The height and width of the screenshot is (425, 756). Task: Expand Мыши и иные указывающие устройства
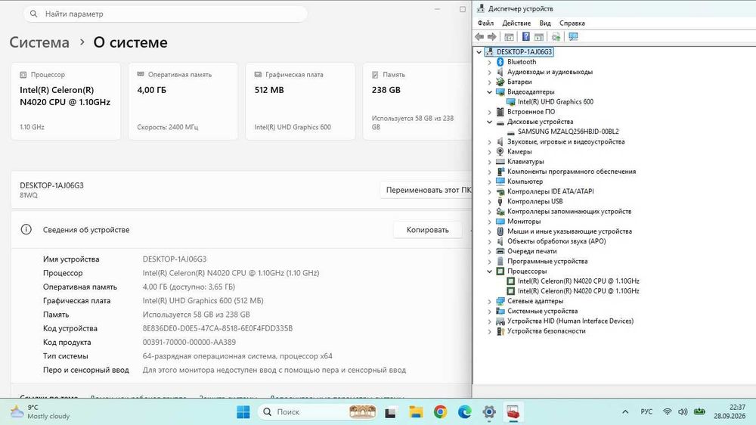(x=489, y=231)
